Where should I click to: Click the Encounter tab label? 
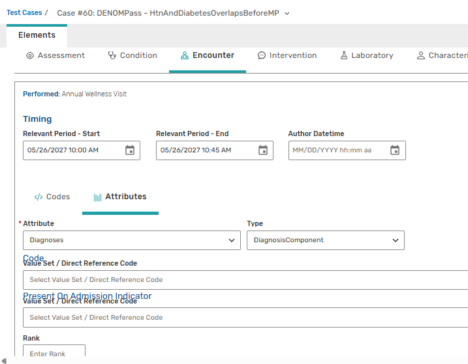pyautogui.click(x=213, y=56)
